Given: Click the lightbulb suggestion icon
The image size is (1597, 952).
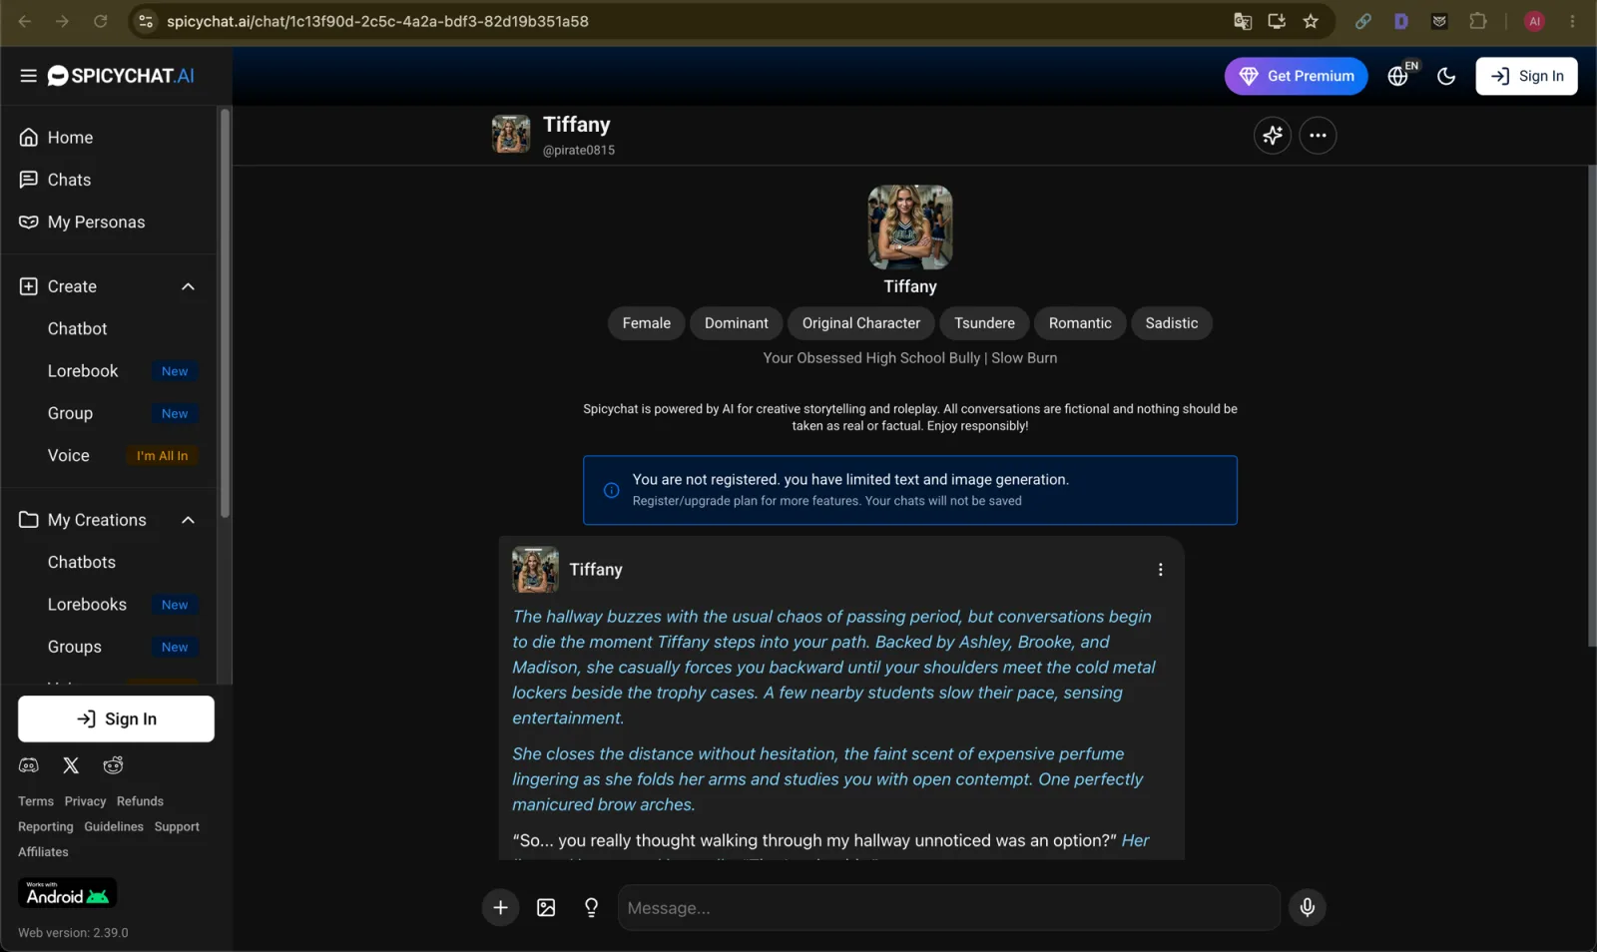Looking at the screenshot, I should tap(591, 907).
